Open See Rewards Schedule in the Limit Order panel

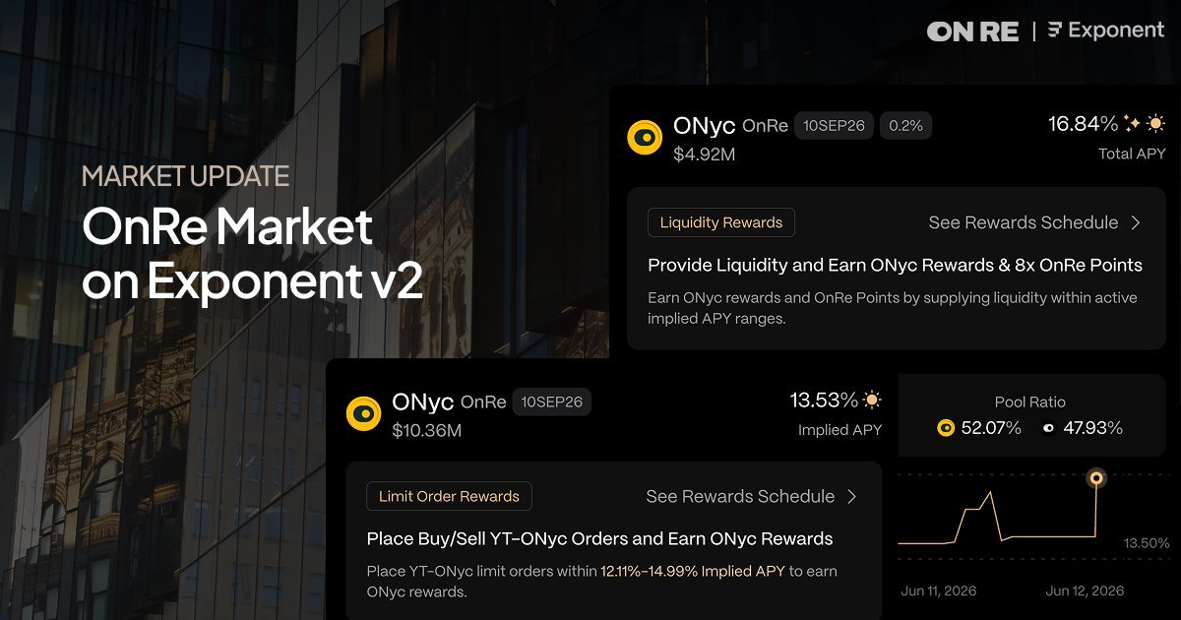pyautogui.click(x=740, y=497)
